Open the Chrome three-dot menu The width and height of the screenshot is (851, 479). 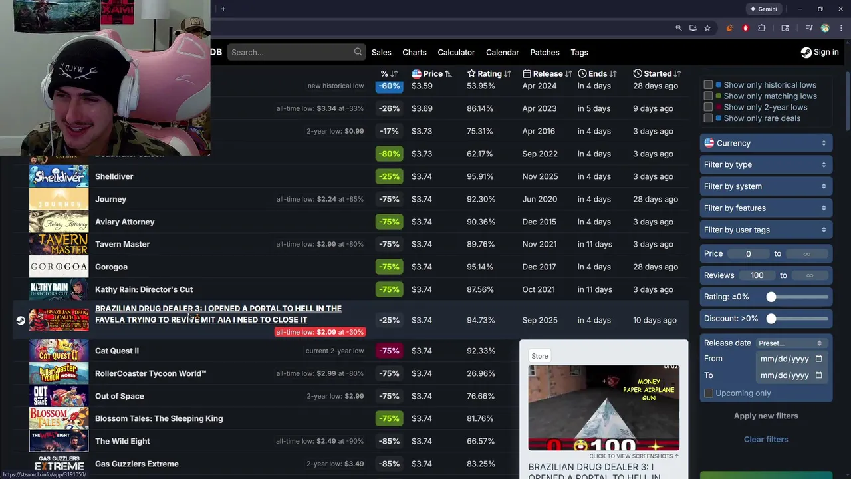840,28
